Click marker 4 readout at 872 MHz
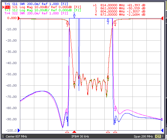167x140 pixels. (x=119, y=14)
